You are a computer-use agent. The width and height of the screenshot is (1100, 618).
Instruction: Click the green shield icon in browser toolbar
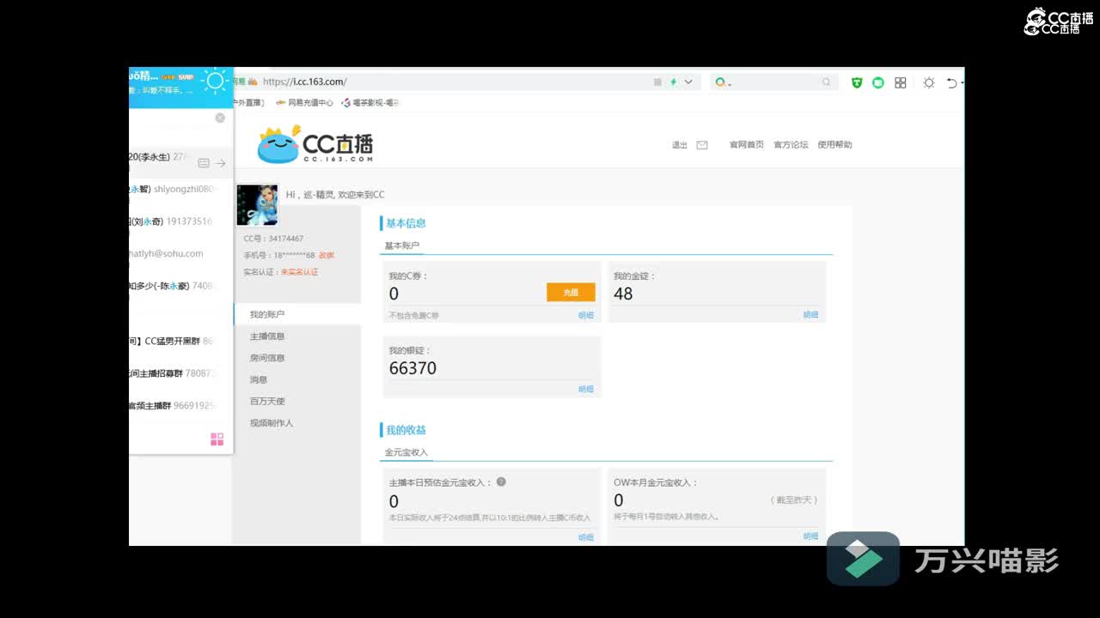pyautogui.click(x=857, y=82)
